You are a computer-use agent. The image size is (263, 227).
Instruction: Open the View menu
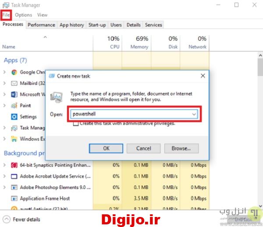42,15
